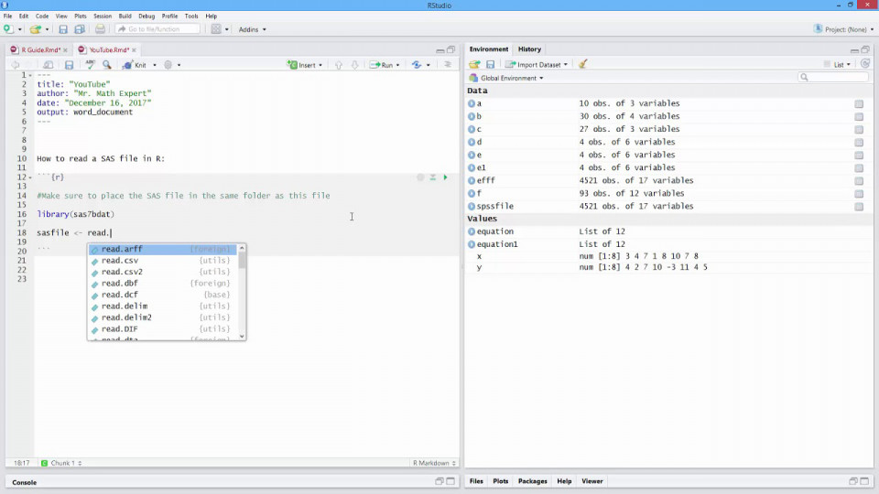Switch to the Plots tab

tap(501, 481)
